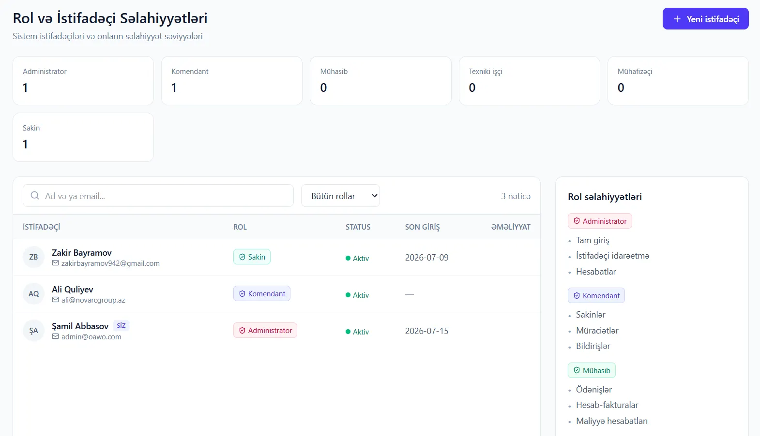Click the dropdown chevron of role filter
This screenshot has width=760, height=436.
pos(374,196)
